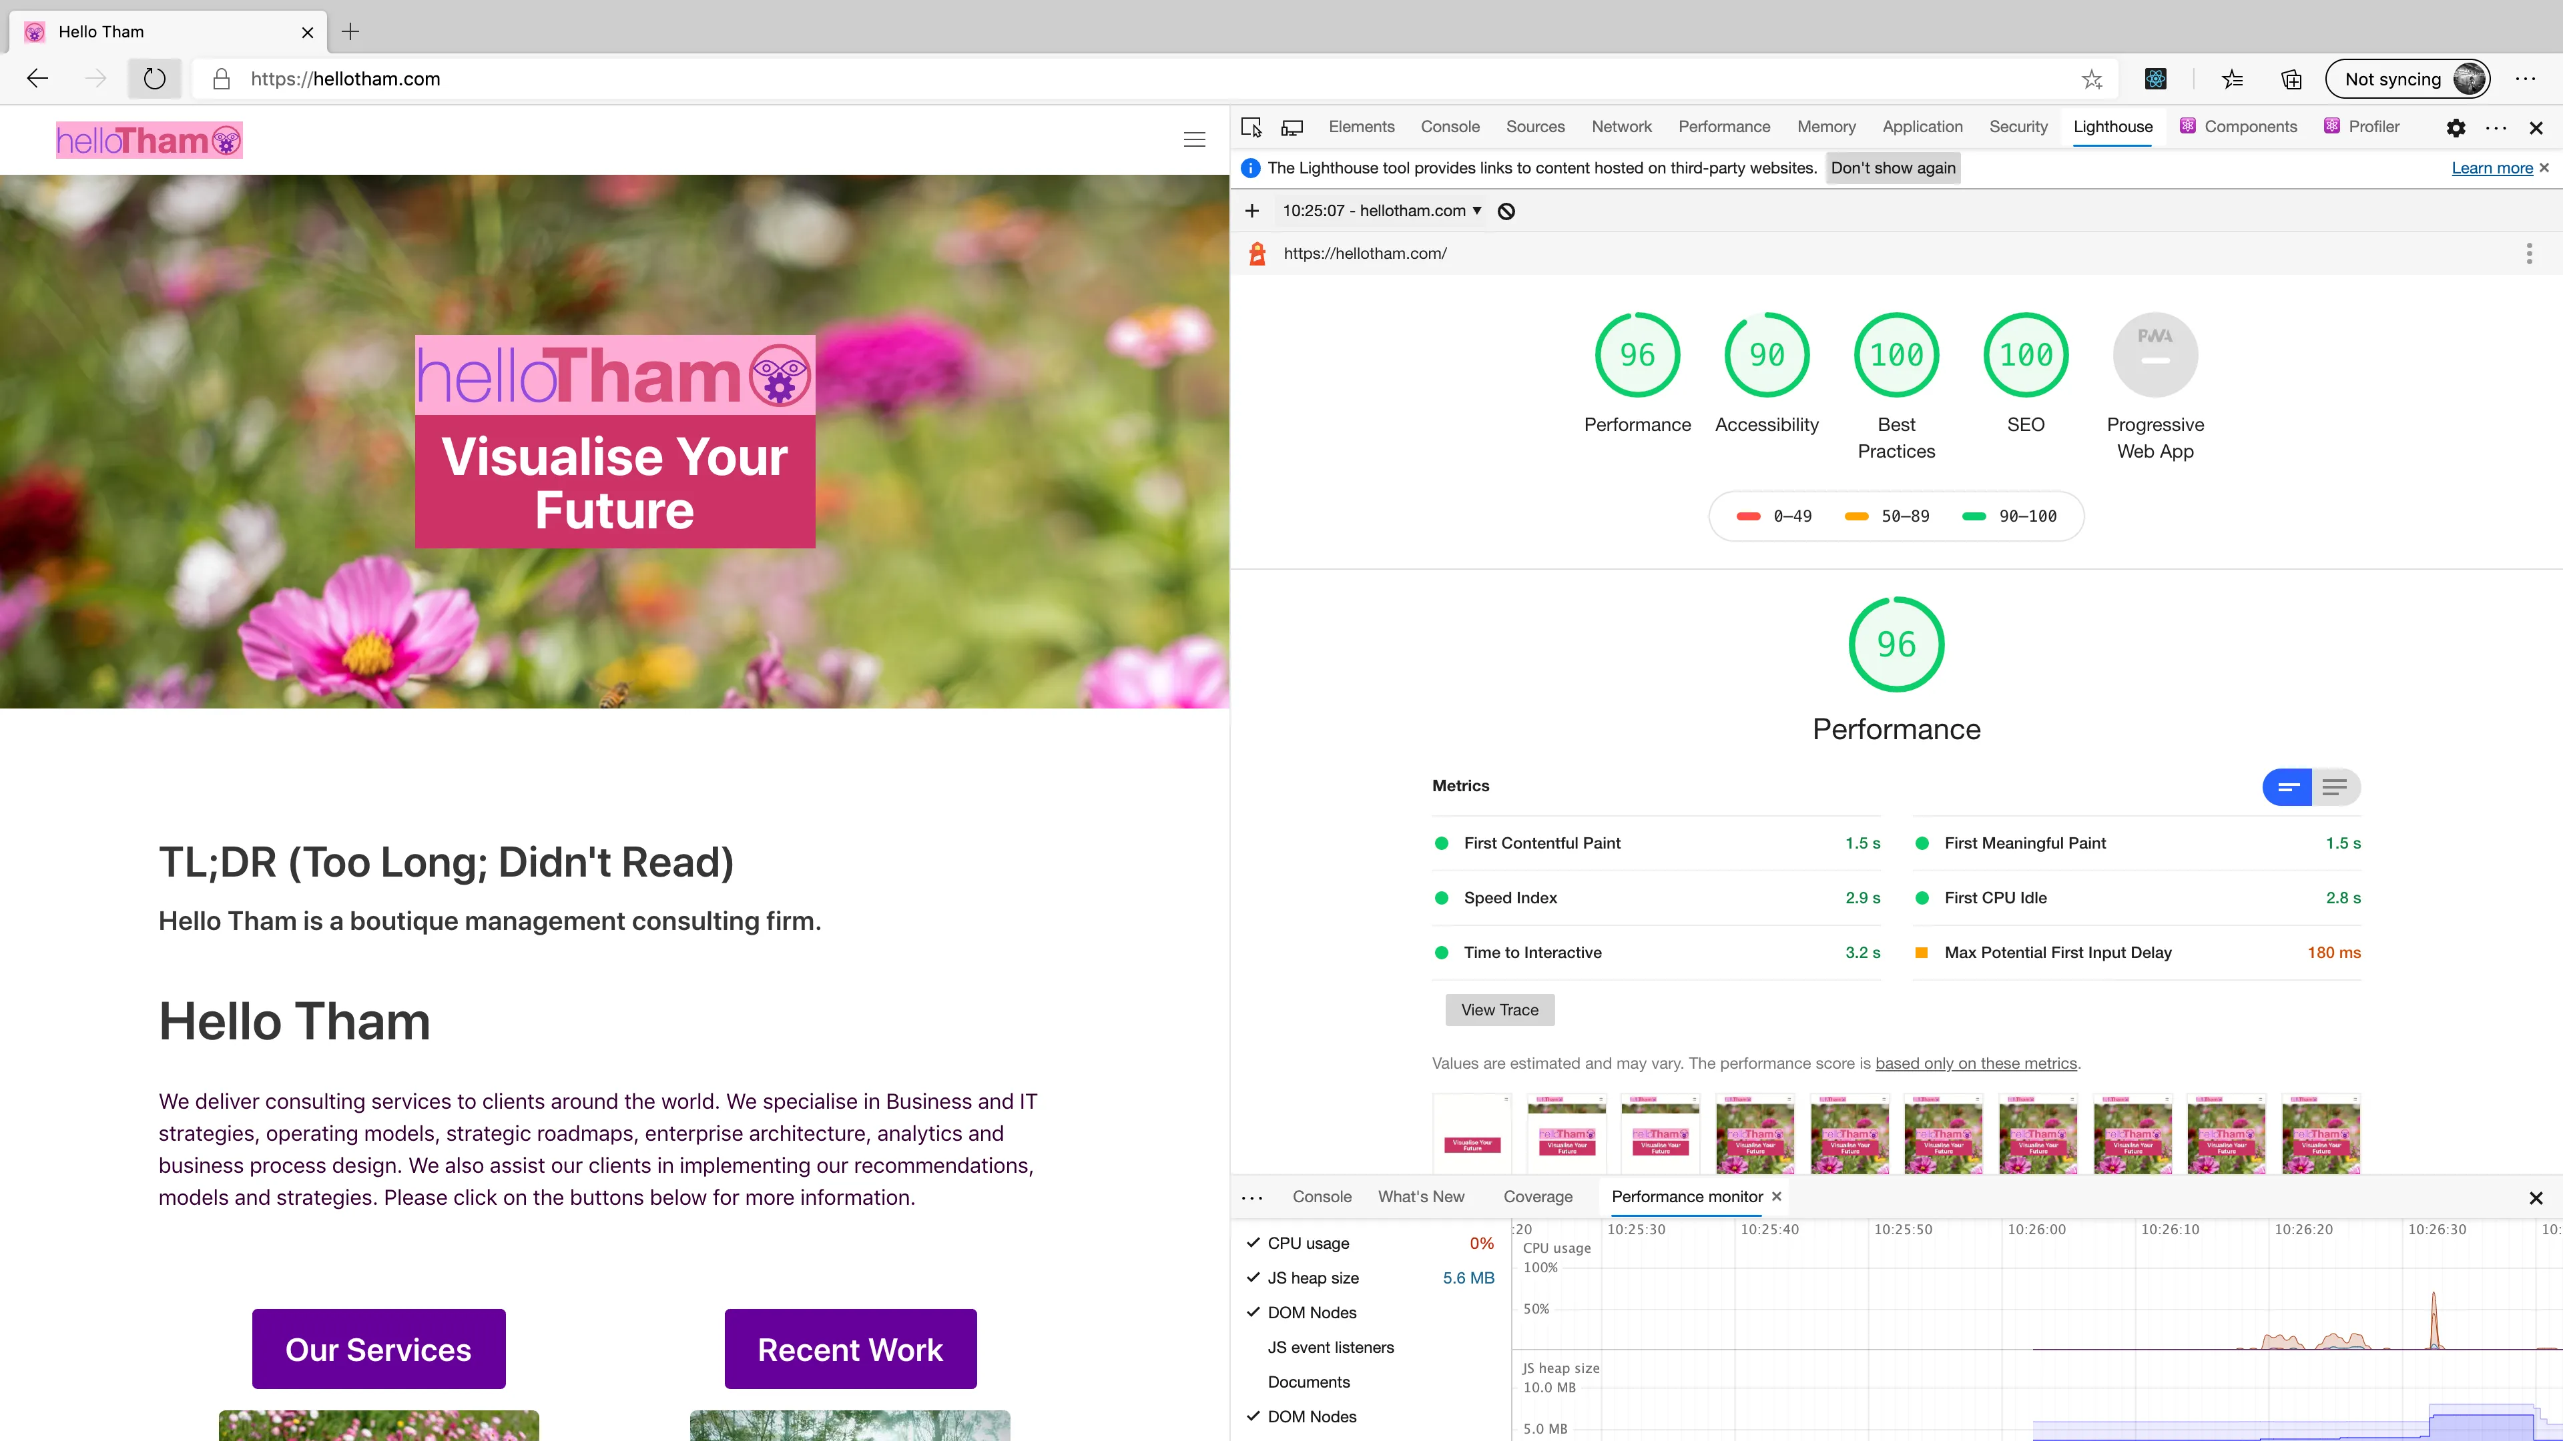The image size is (2563, 1441).
Task: Toggle the CPU usage checkbox
Action: (x=1253, y=1243)
